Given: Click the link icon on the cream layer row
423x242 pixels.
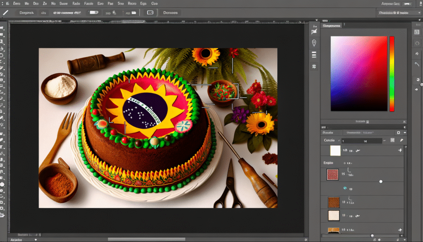Looking at the screenshot, I should (357, 216).
